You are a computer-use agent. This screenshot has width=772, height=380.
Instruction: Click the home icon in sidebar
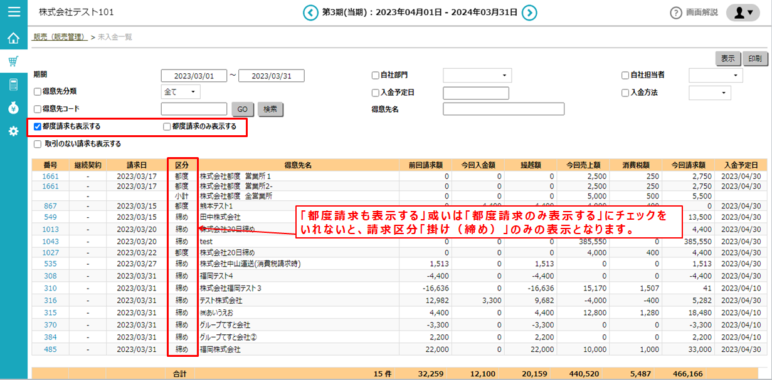coord(13,38)
